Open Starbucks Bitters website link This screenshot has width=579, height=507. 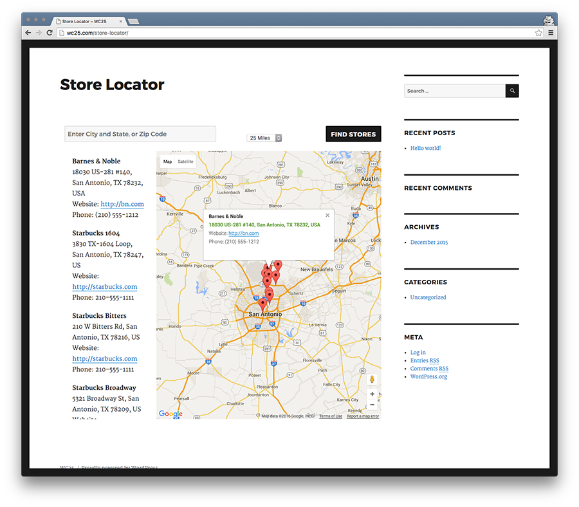point(104,358)
